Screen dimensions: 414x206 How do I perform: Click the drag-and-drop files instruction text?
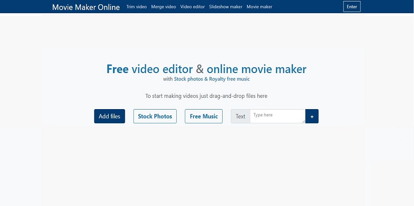[206, 96]
